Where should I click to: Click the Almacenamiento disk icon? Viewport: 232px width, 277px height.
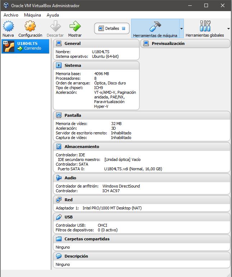[x=59, y=147]
